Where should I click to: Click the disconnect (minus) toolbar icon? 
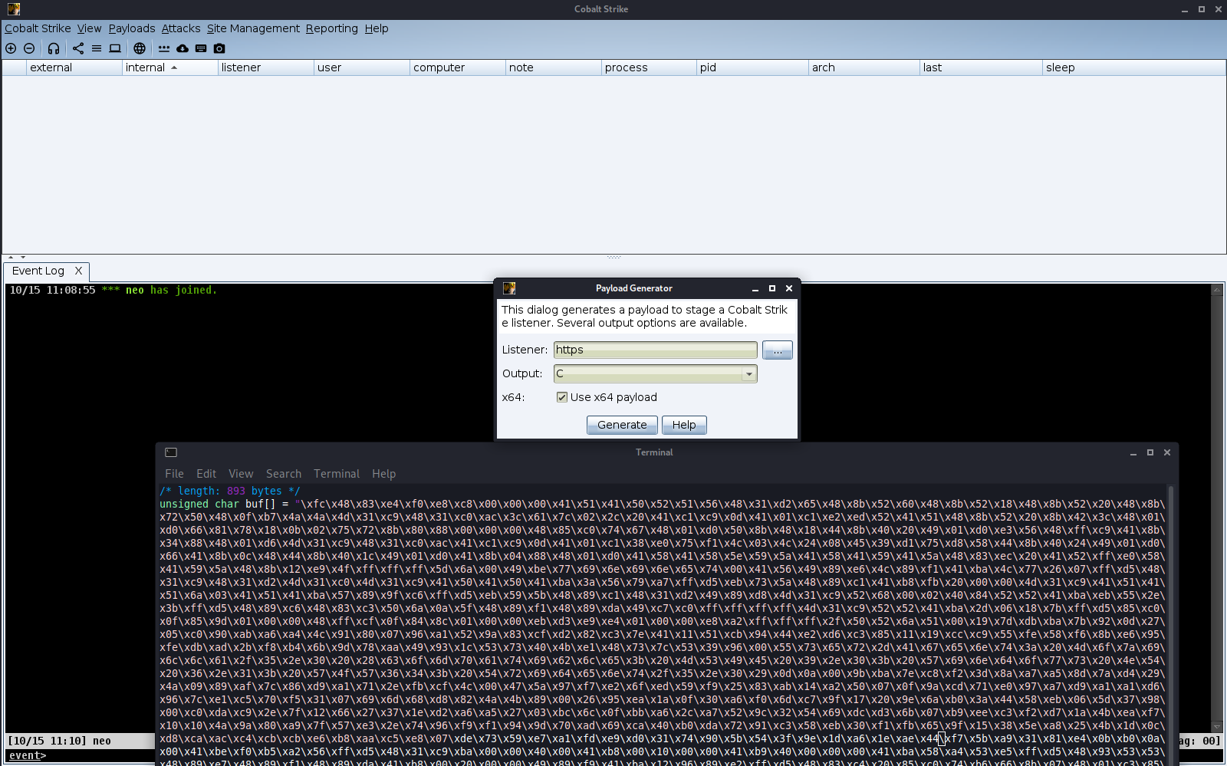(x=29, y=48)
